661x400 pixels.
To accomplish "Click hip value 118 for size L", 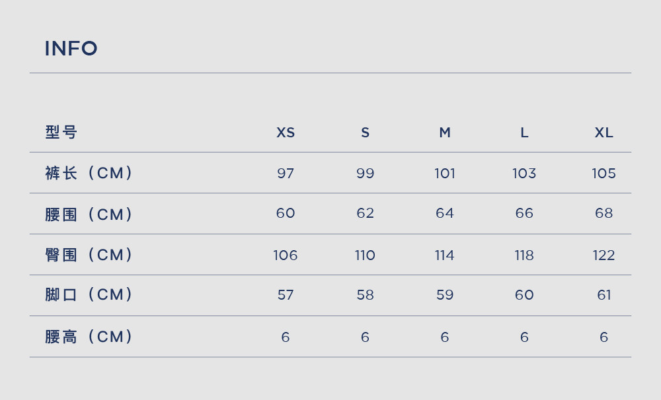I will [x=524, y=255].
